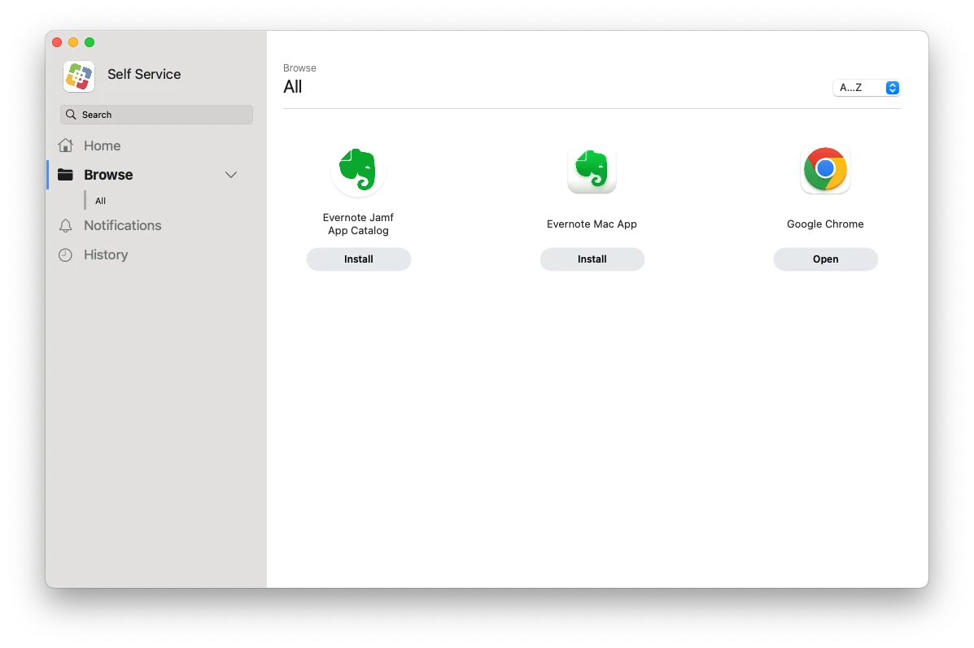
Task: Collapse the Browse section chevron
Action: pos(231,175)
